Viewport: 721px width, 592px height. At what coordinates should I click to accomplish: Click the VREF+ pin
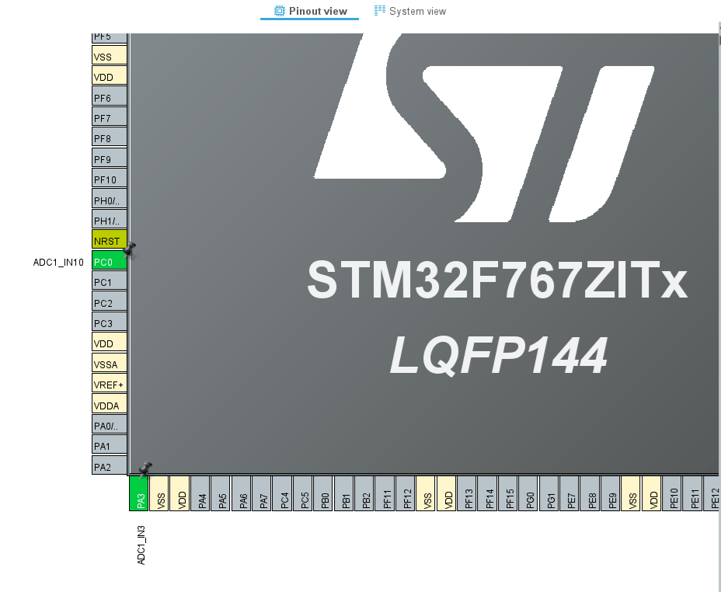tap(110, 383)
